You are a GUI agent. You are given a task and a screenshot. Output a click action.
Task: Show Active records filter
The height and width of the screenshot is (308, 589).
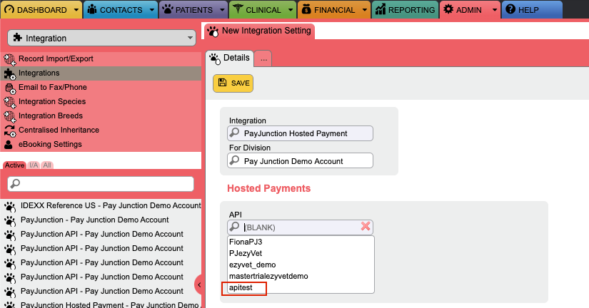[14, 165]
